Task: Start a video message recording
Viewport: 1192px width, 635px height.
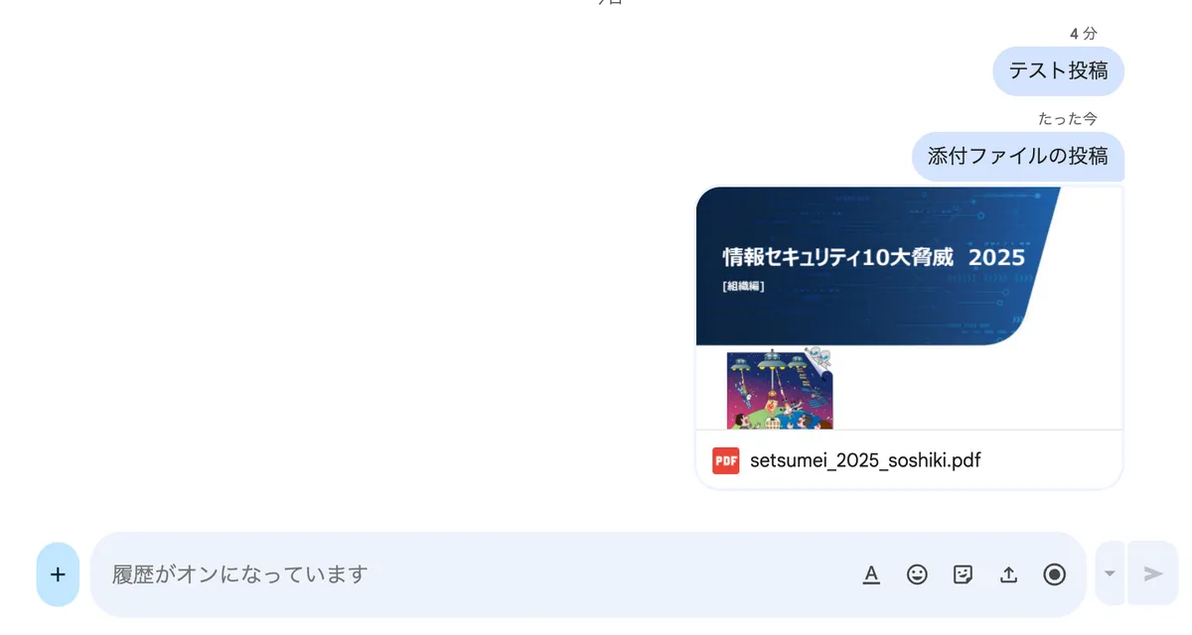Action: [x=1054, y=573]
